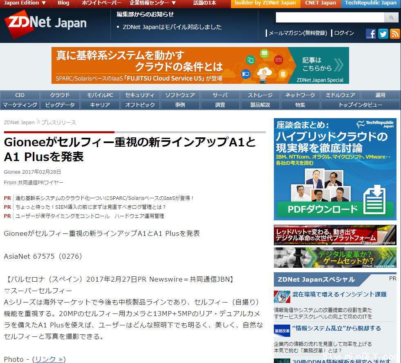Click the search magnifier button

pyautogui.click(x=391, y=18)
